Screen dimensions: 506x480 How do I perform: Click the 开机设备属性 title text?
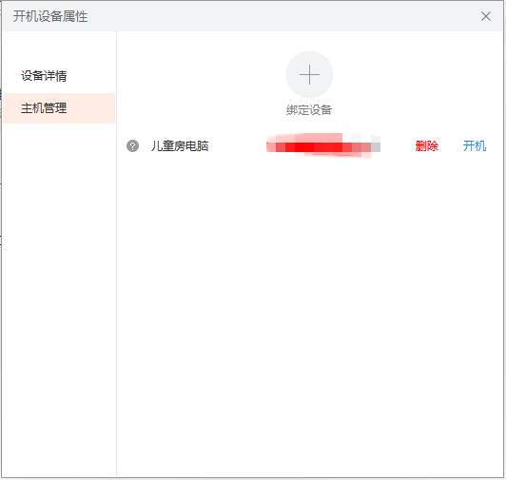pyautogui.click(x=50, y=16)
